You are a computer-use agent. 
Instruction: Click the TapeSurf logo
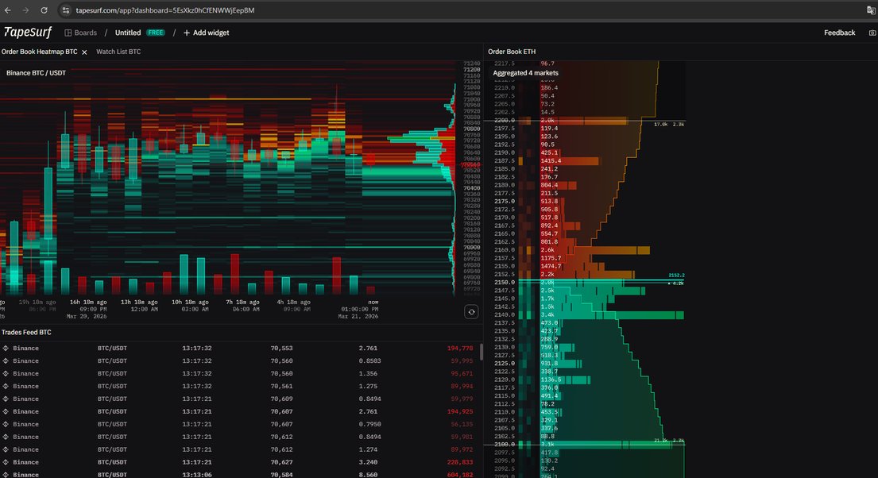(28, 33)
